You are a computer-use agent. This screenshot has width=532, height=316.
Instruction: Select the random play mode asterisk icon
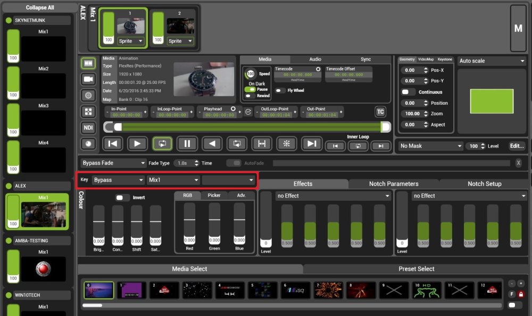tap(287, 143)
